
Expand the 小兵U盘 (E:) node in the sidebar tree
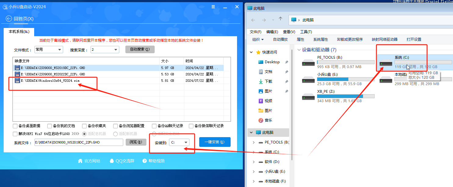click(253, 171)
